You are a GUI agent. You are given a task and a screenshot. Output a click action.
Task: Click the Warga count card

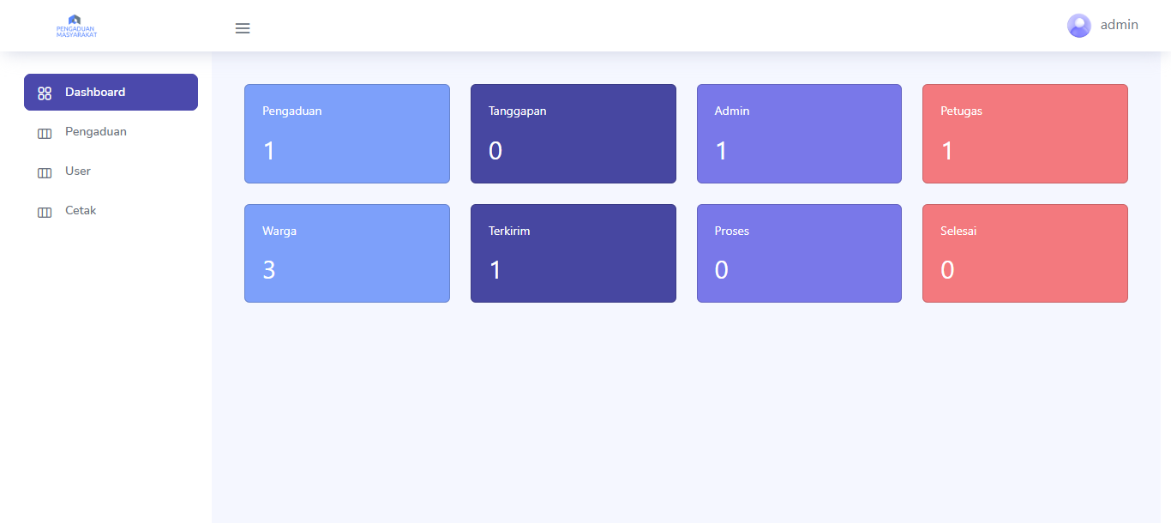346,254
